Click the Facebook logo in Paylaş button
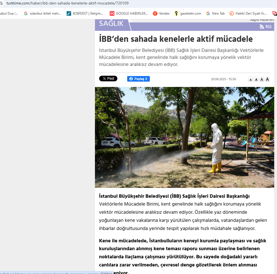This screenshot has width=277, height=274. pos(131,79)
